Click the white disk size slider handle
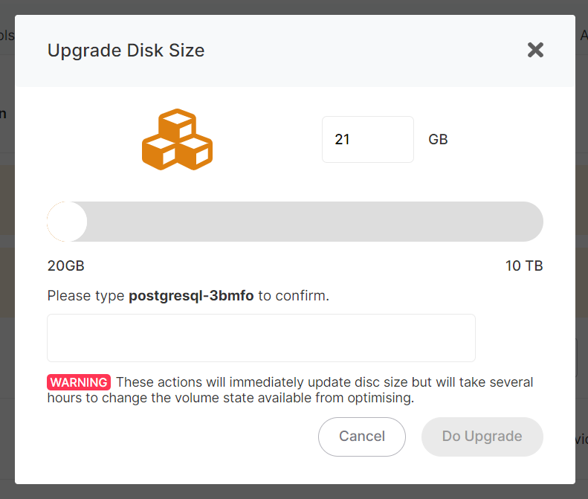This screenshot has height=499, width=588. 67,222
